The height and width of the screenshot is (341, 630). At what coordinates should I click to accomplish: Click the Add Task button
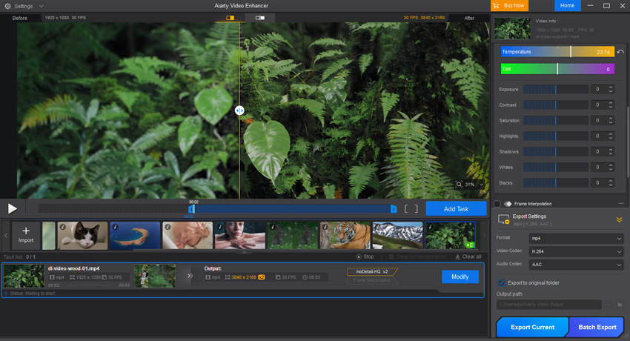coord(456,209)
